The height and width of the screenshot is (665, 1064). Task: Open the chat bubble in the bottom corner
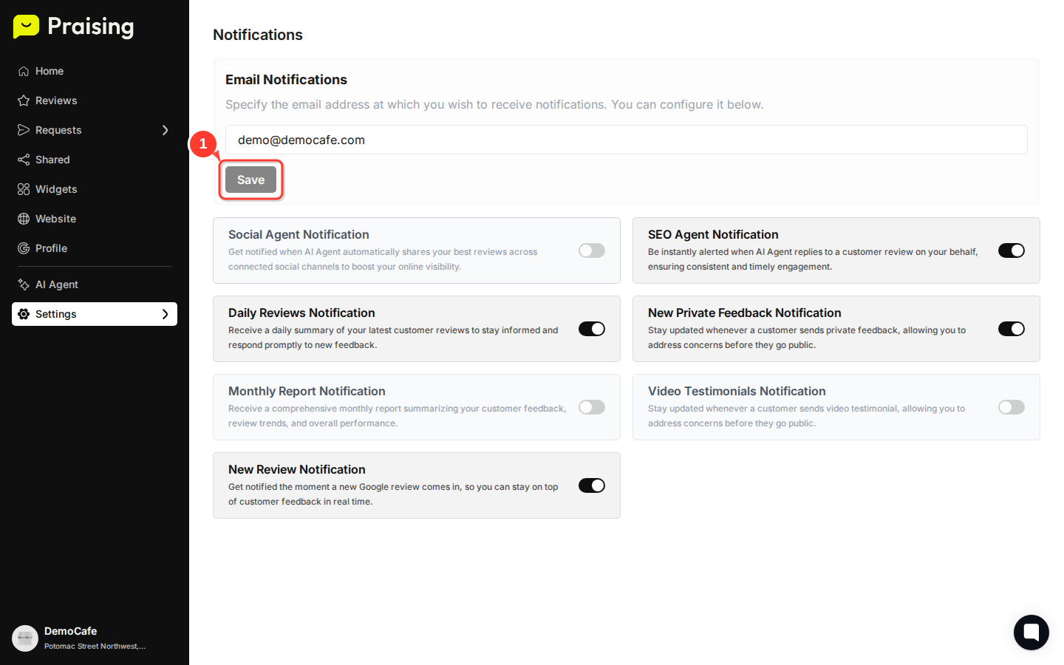1031,632
